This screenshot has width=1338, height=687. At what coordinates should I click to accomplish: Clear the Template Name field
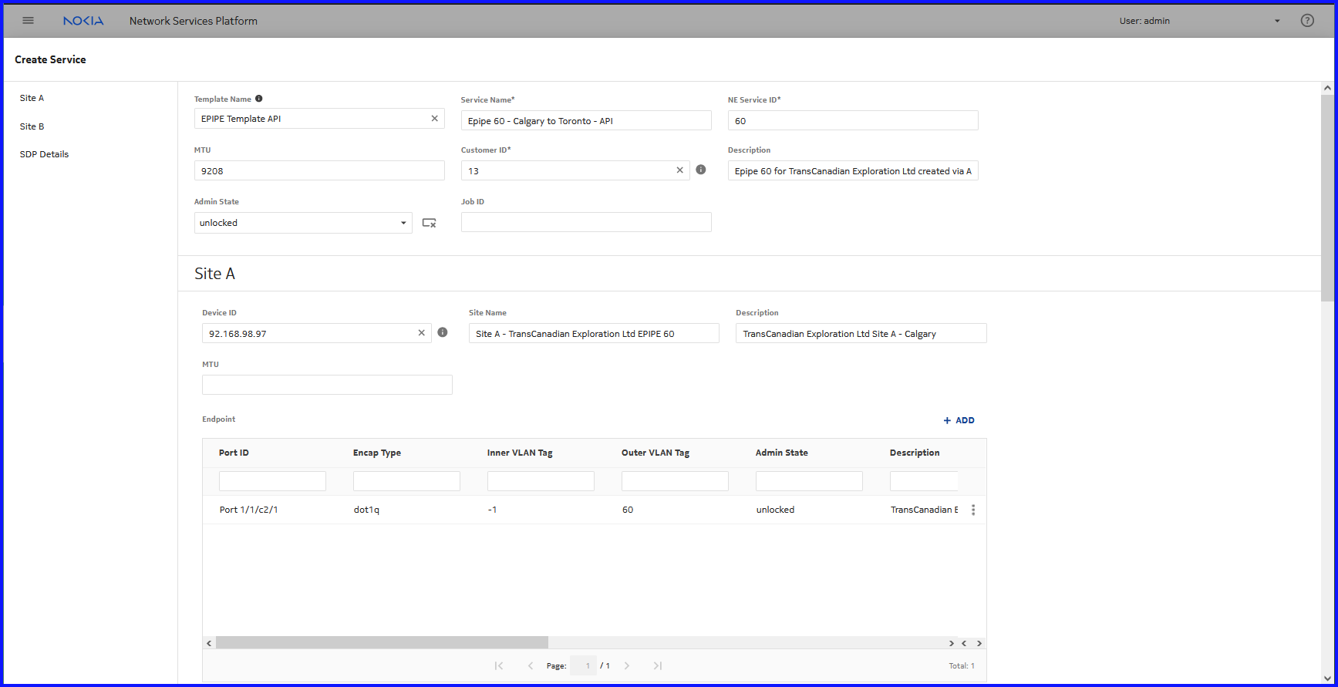(434, 119)
